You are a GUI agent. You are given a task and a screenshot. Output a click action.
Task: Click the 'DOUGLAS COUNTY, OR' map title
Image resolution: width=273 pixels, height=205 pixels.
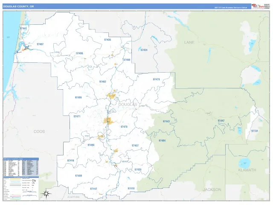tap(18, 6)
